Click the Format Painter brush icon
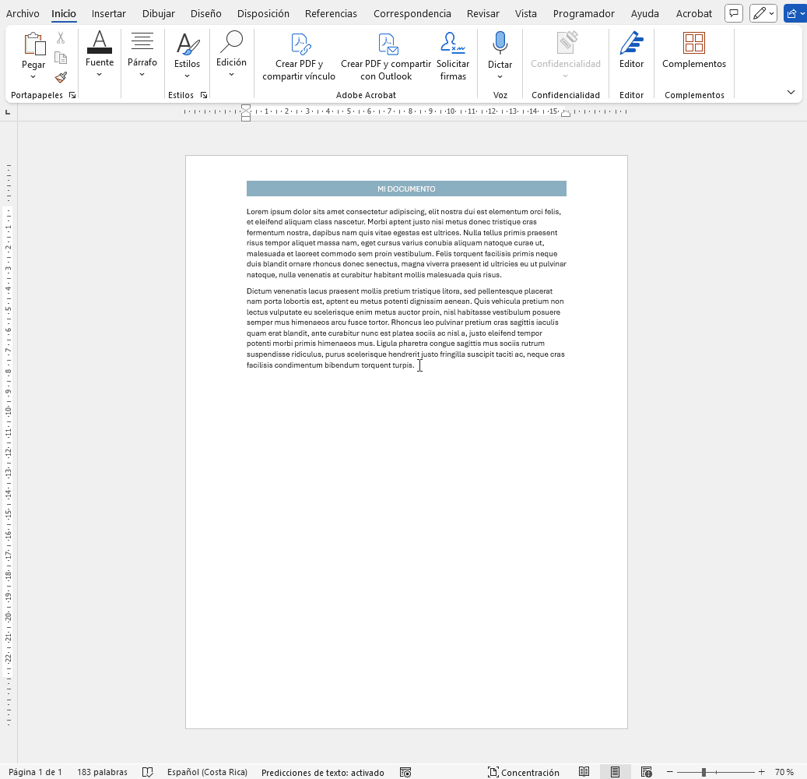 point(61,77)
